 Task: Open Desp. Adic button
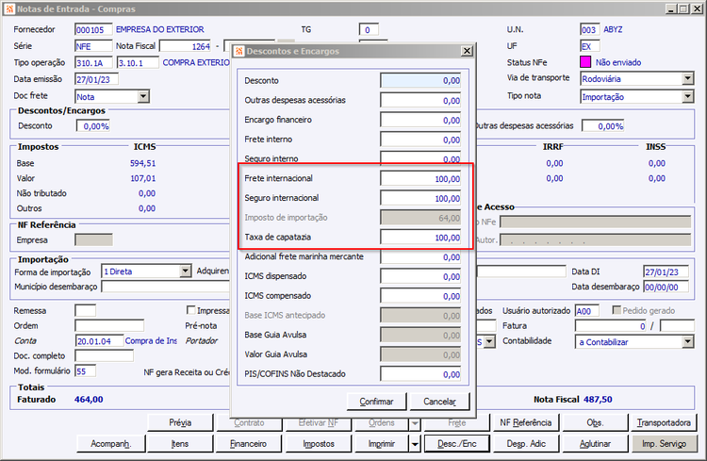(x=526, y=444)
